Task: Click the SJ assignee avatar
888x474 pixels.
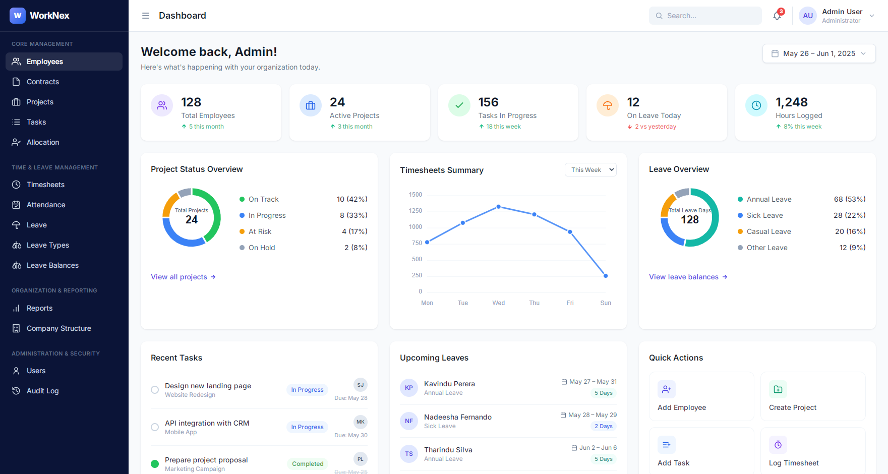Action: coord(361,385)
